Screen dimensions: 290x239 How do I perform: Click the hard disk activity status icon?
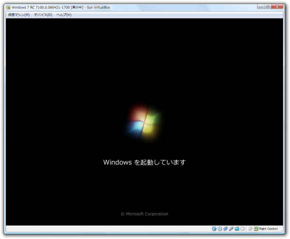(214, 229)
